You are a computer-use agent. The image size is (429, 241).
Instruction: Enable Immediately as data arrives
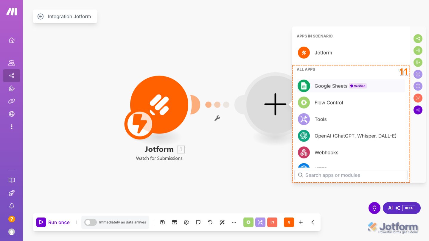(x=90, y=222)
